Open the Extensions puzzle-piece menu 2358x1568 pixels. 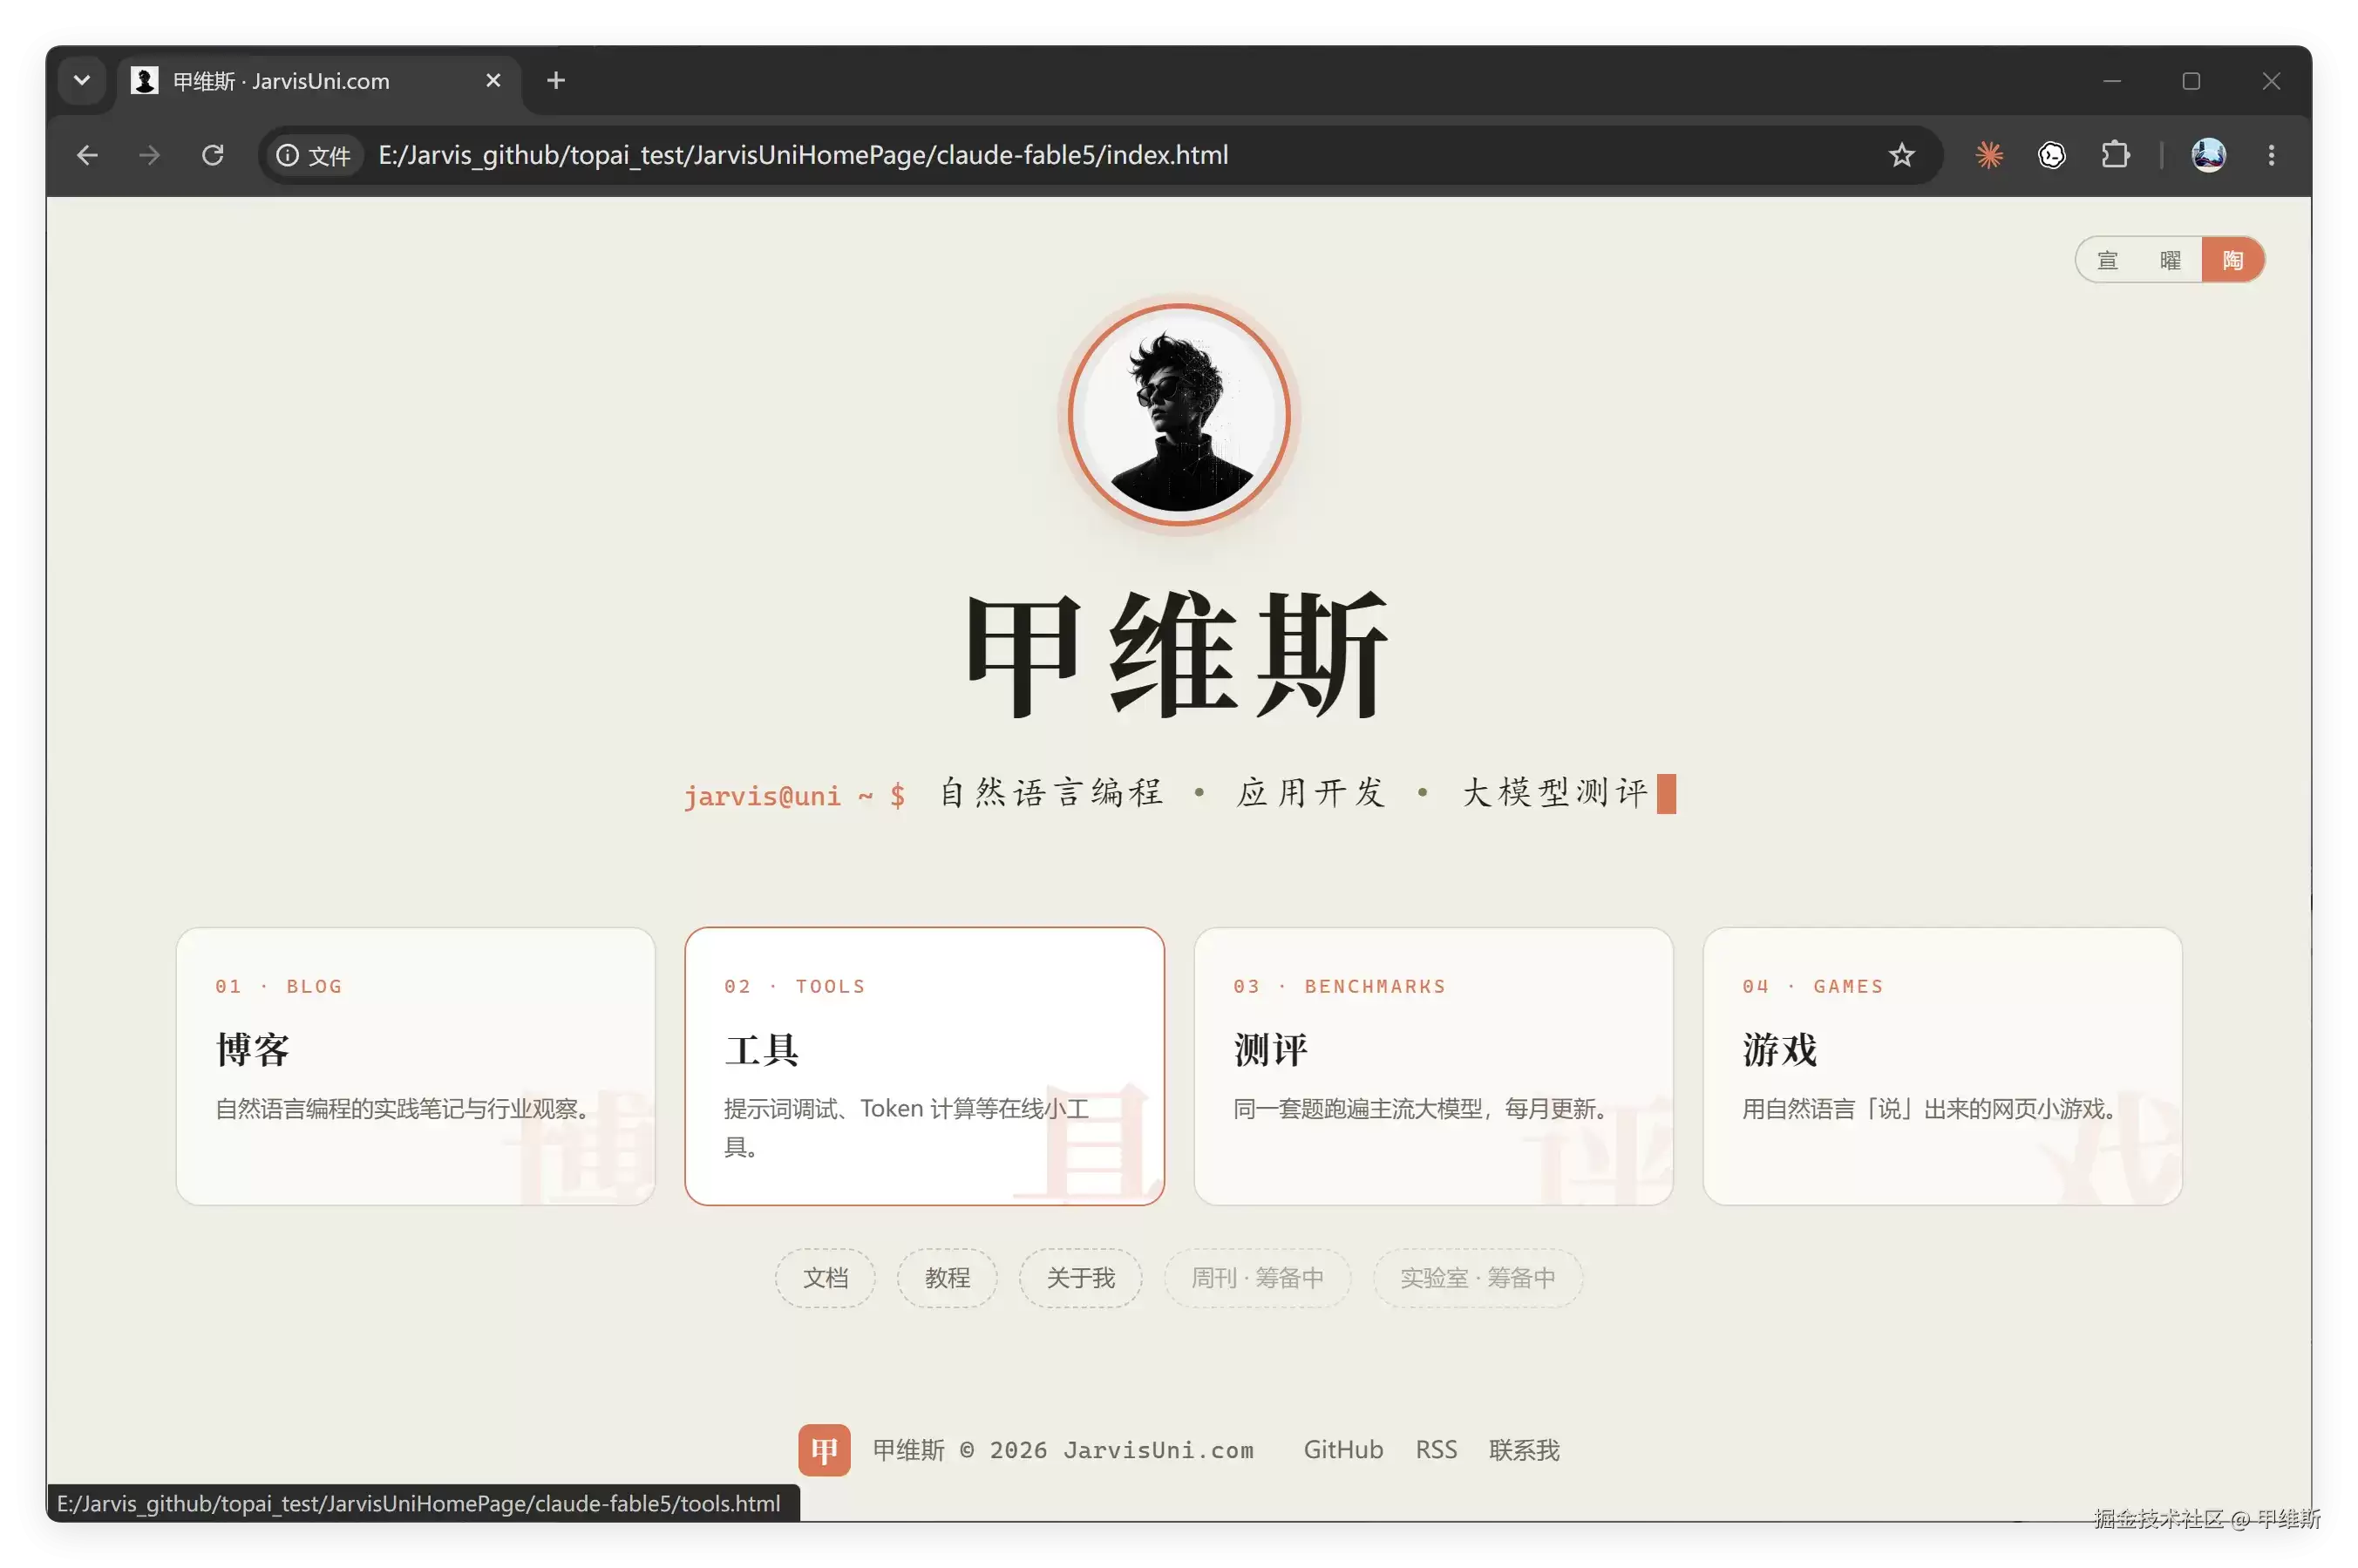(x=2115, y=155)
